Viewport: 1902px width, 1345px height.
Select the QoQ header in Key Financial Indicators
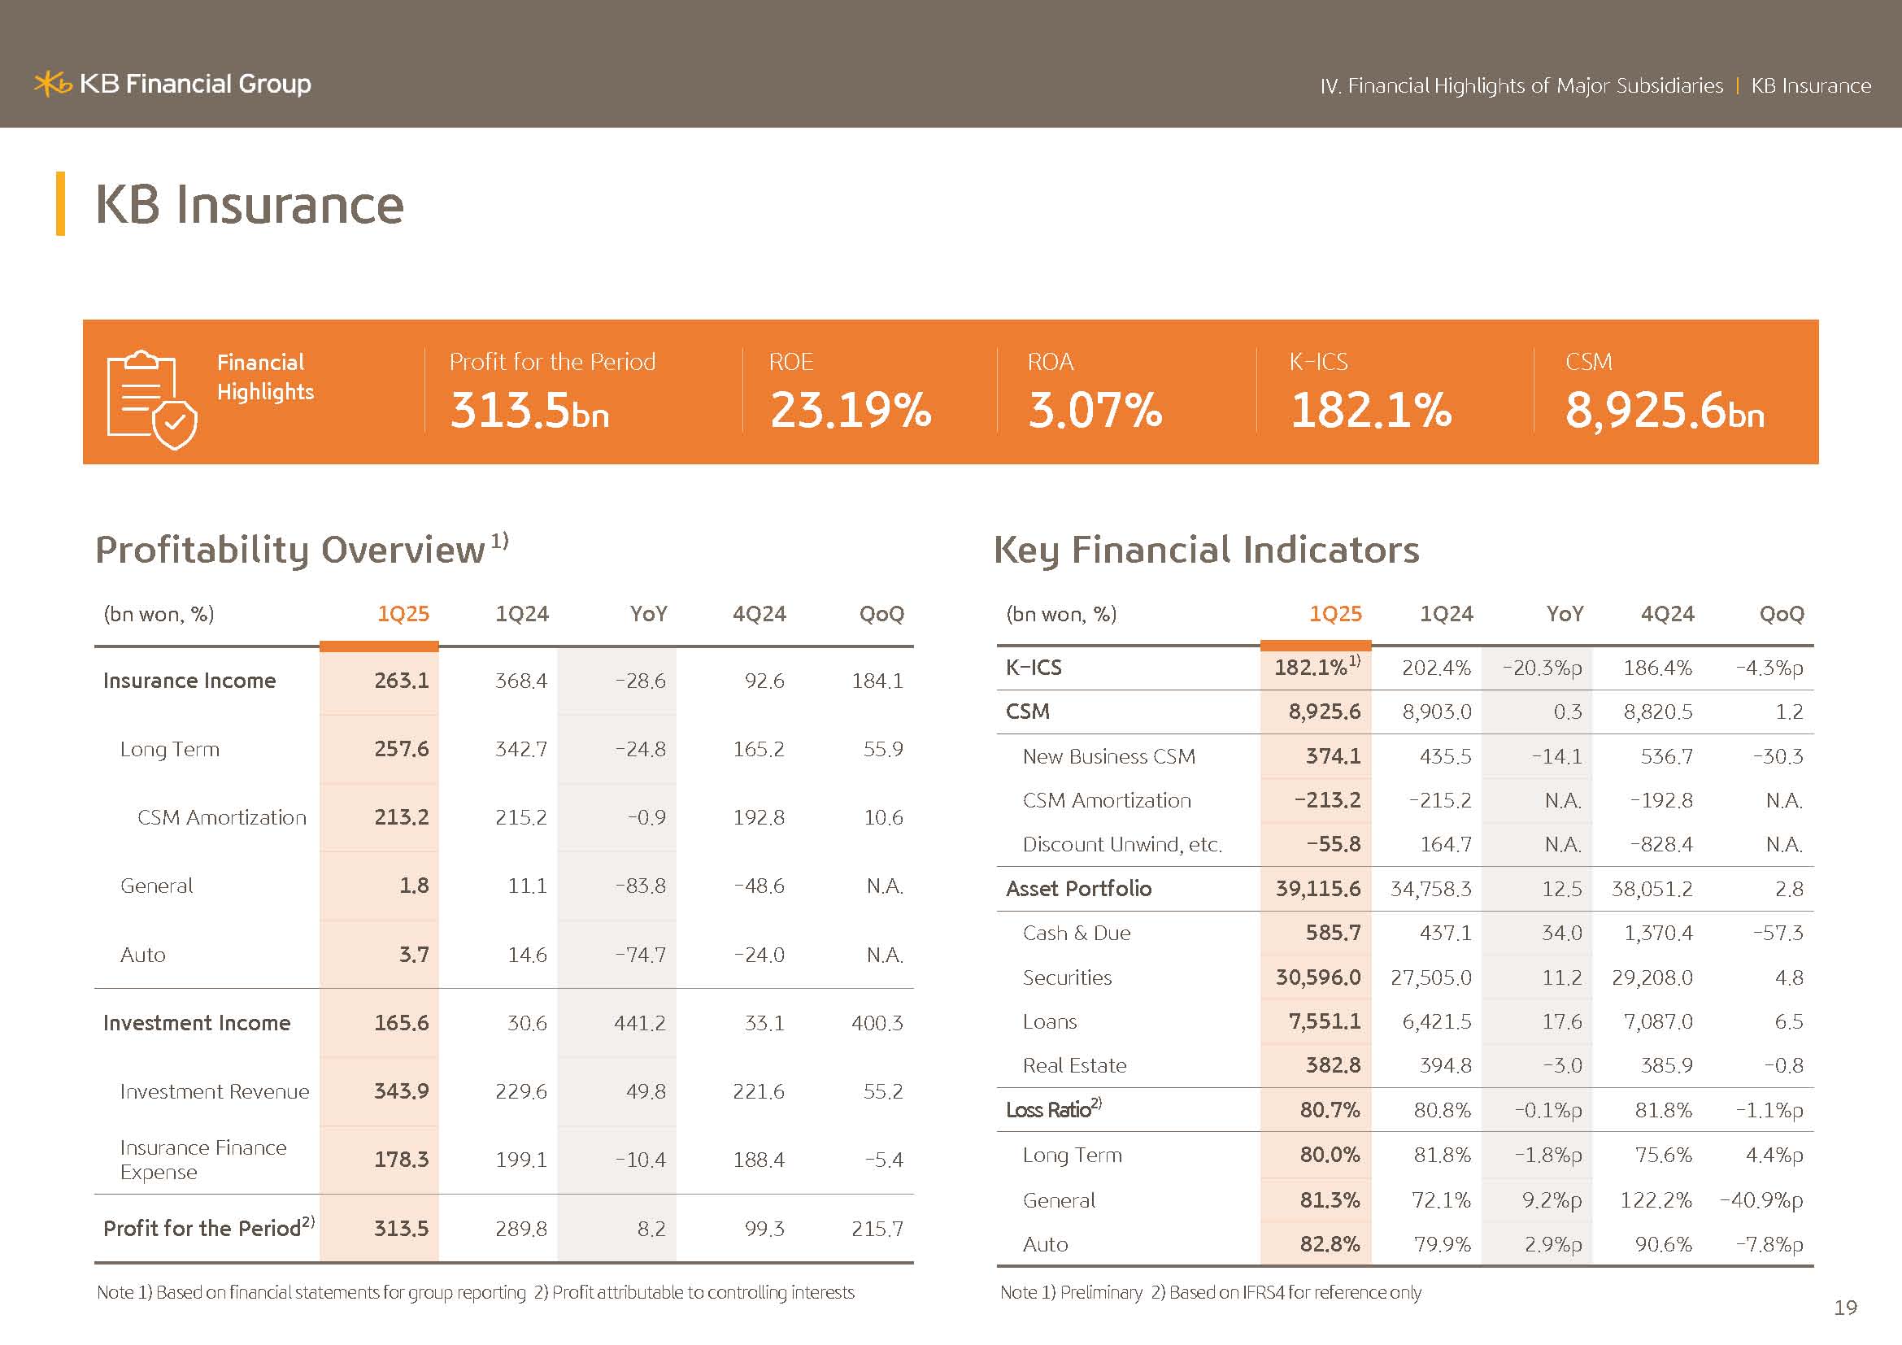tap(1781, 614)
